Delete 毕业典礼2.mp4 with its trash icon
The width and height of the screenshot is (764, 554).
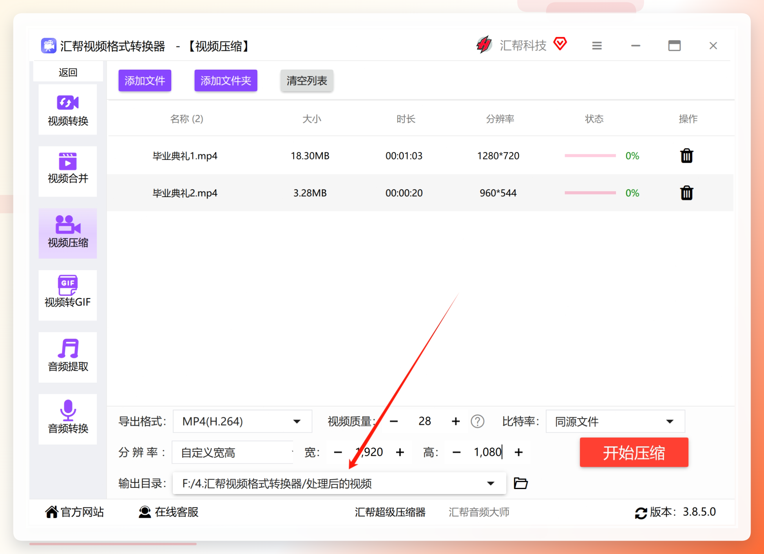pyautogui.click(x=686, y=193)
